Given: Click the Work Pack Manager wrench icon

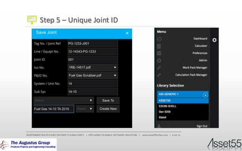Looking at the screenshot, I should pyautogui.click(x=159, y=68).
